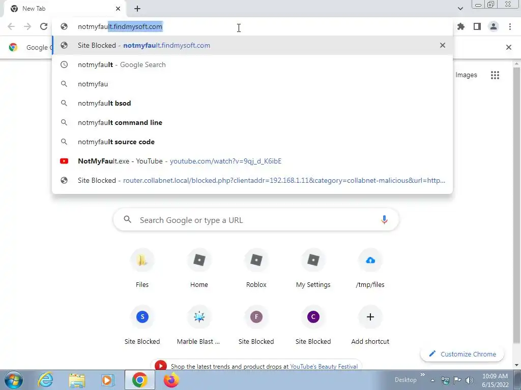
Task: Open the /tmp/files shortcut
Action: pyautogui.click(x=370, y=269)
